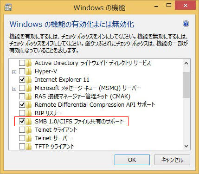Click the folder icon beside Hyper-V
Viewport: 199px width, 174px height.
(x=29, y=71)
